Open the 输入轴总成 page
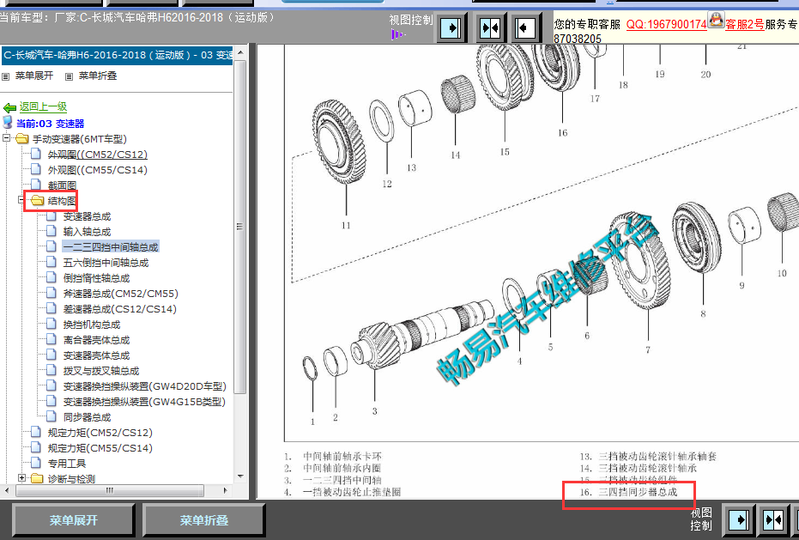 [x=87, y=232]
